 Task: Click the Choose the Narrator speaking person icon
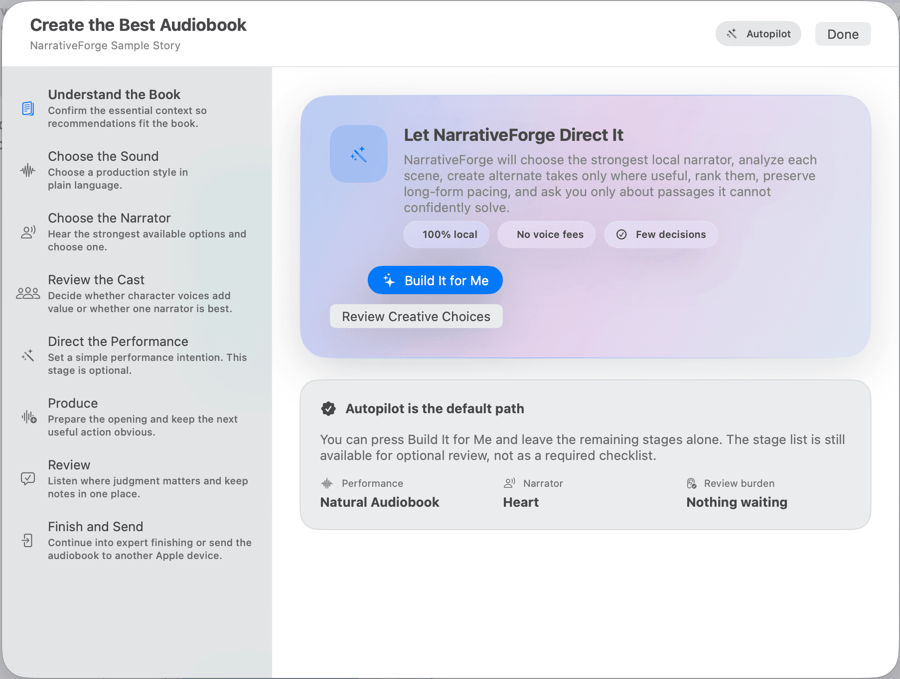[x=28, y=232]
